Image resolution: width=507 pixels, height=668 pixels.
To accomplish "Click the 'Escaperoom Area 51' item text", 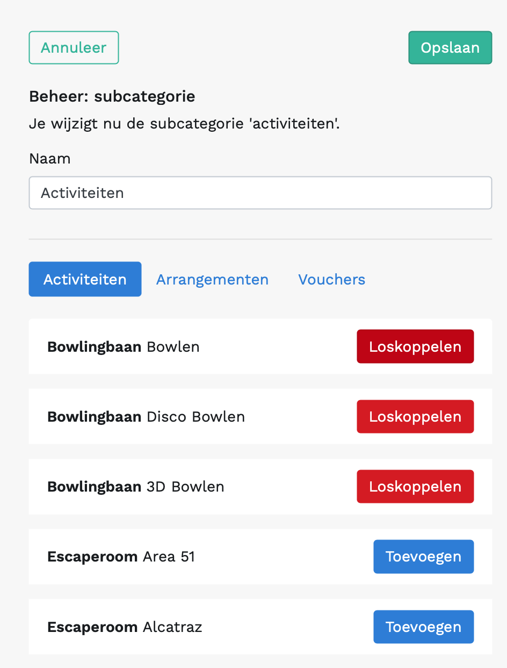I will [x=121, y=557].
